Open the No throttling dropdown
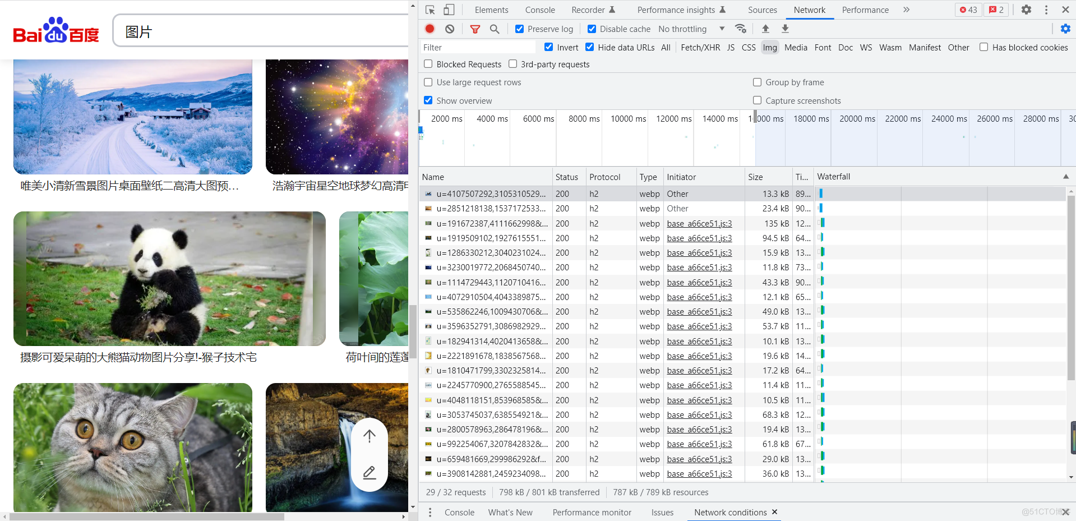The width and height of the screenshot is (1076, 521). pyautogui.click(x=691, y=29)
